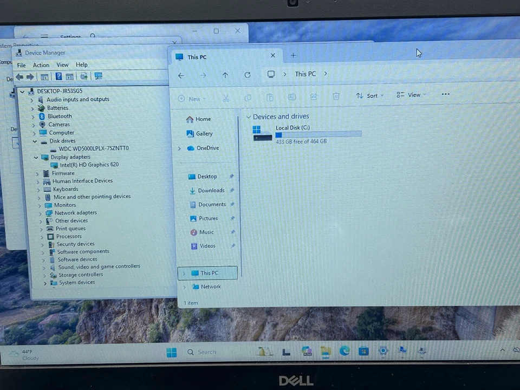The height and width of the screenshot is (390, 520).
Task: Go back in the This PC explorer window
Action: point(181,76)
